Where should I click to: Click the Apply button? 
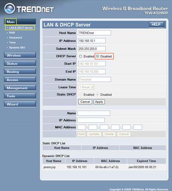[99, 102]
